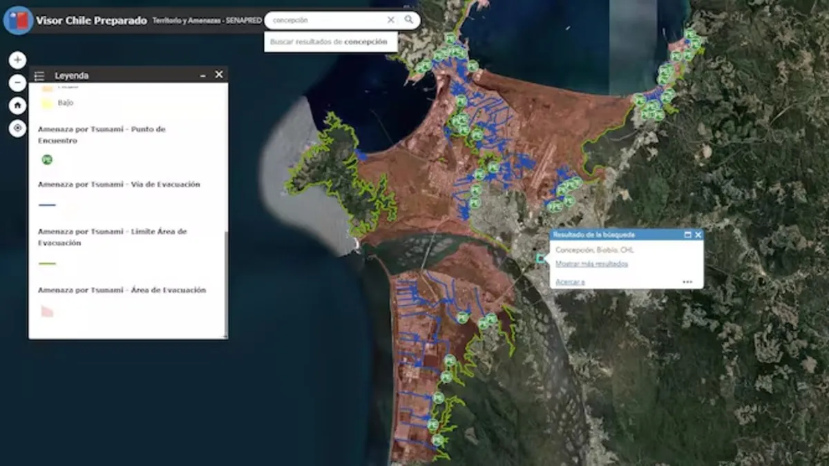Click the home icon to reset map extent
Viewport: 829px width, 466px height.
pyautogui.click(x=17, y=106)
